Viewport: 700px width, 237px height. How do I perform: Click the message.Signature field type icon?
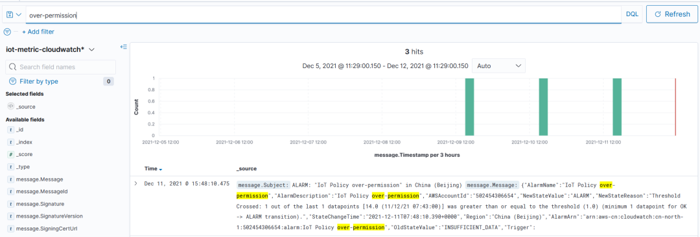pyautogui.click(x=11, y=203)
